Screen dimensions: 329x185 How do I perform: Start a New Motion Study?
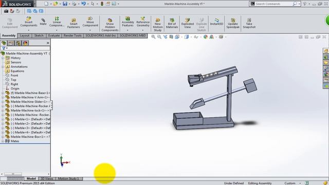coord(158,25)
